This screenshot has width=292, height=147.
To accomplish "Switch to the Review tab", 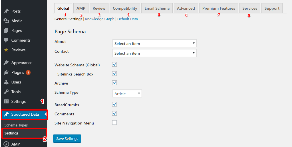I will coord(99,8).
